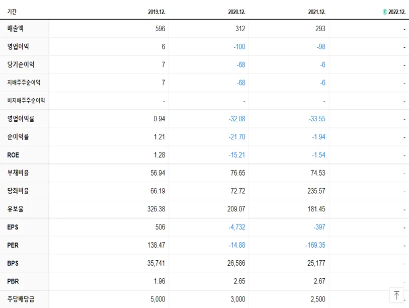Click the 부채비율 value 76.65
The height and width of the screenshot is (308, 409).
point(238,173)
